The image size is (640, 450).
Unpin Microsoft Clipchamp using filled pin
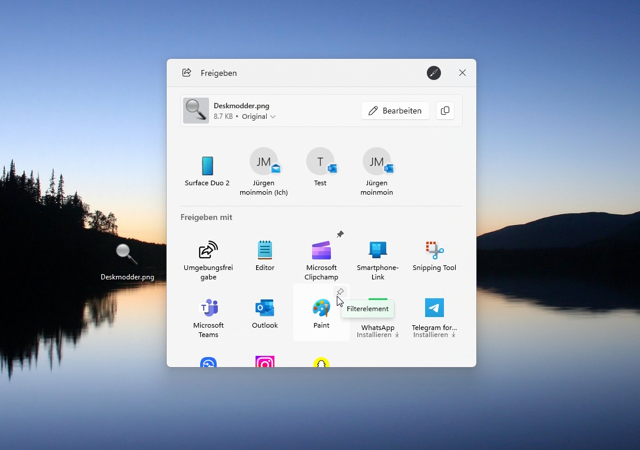coord(340,234)
